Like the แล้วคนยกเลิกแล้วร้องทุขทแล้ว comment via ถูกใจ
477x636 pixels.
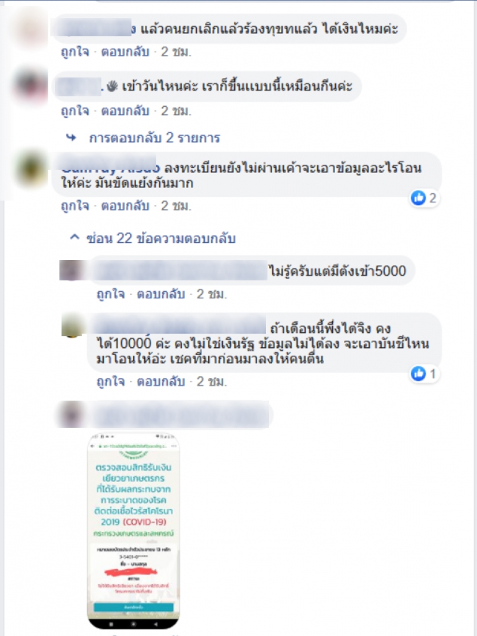point(75,52)
